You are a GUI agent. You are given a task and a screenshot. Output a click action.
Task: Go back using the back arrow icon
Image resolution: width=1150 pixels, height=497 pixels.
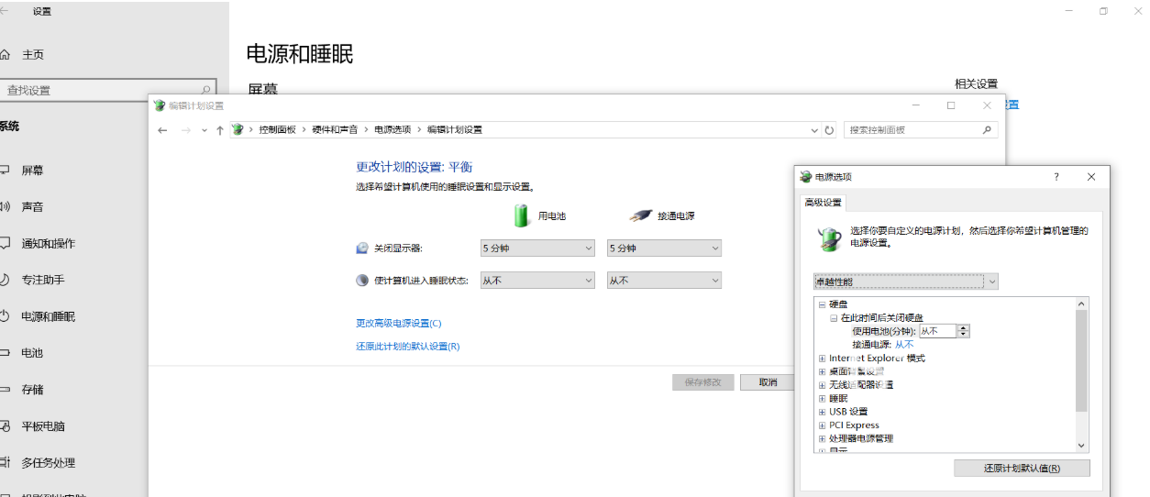point(163,130)
